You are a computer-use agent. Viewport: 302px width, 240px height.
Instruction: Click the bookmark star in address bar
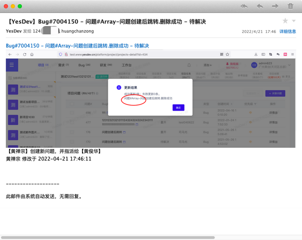(227, 55)
